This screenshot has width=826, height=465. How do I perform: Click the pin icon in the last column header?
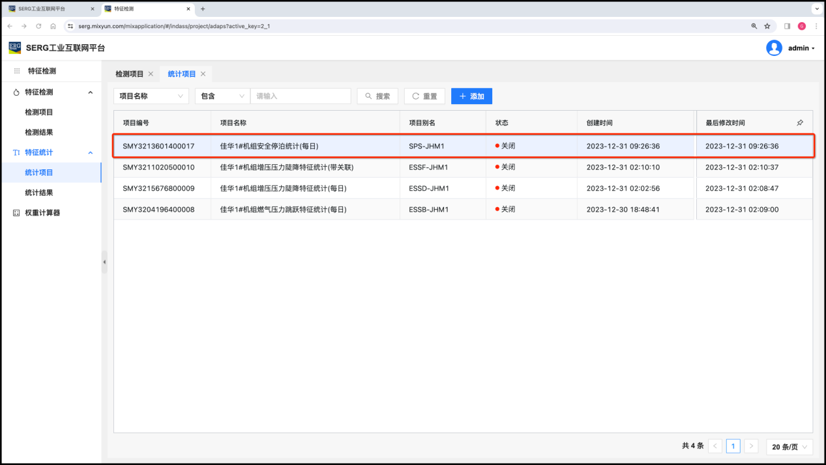point(800,122)
